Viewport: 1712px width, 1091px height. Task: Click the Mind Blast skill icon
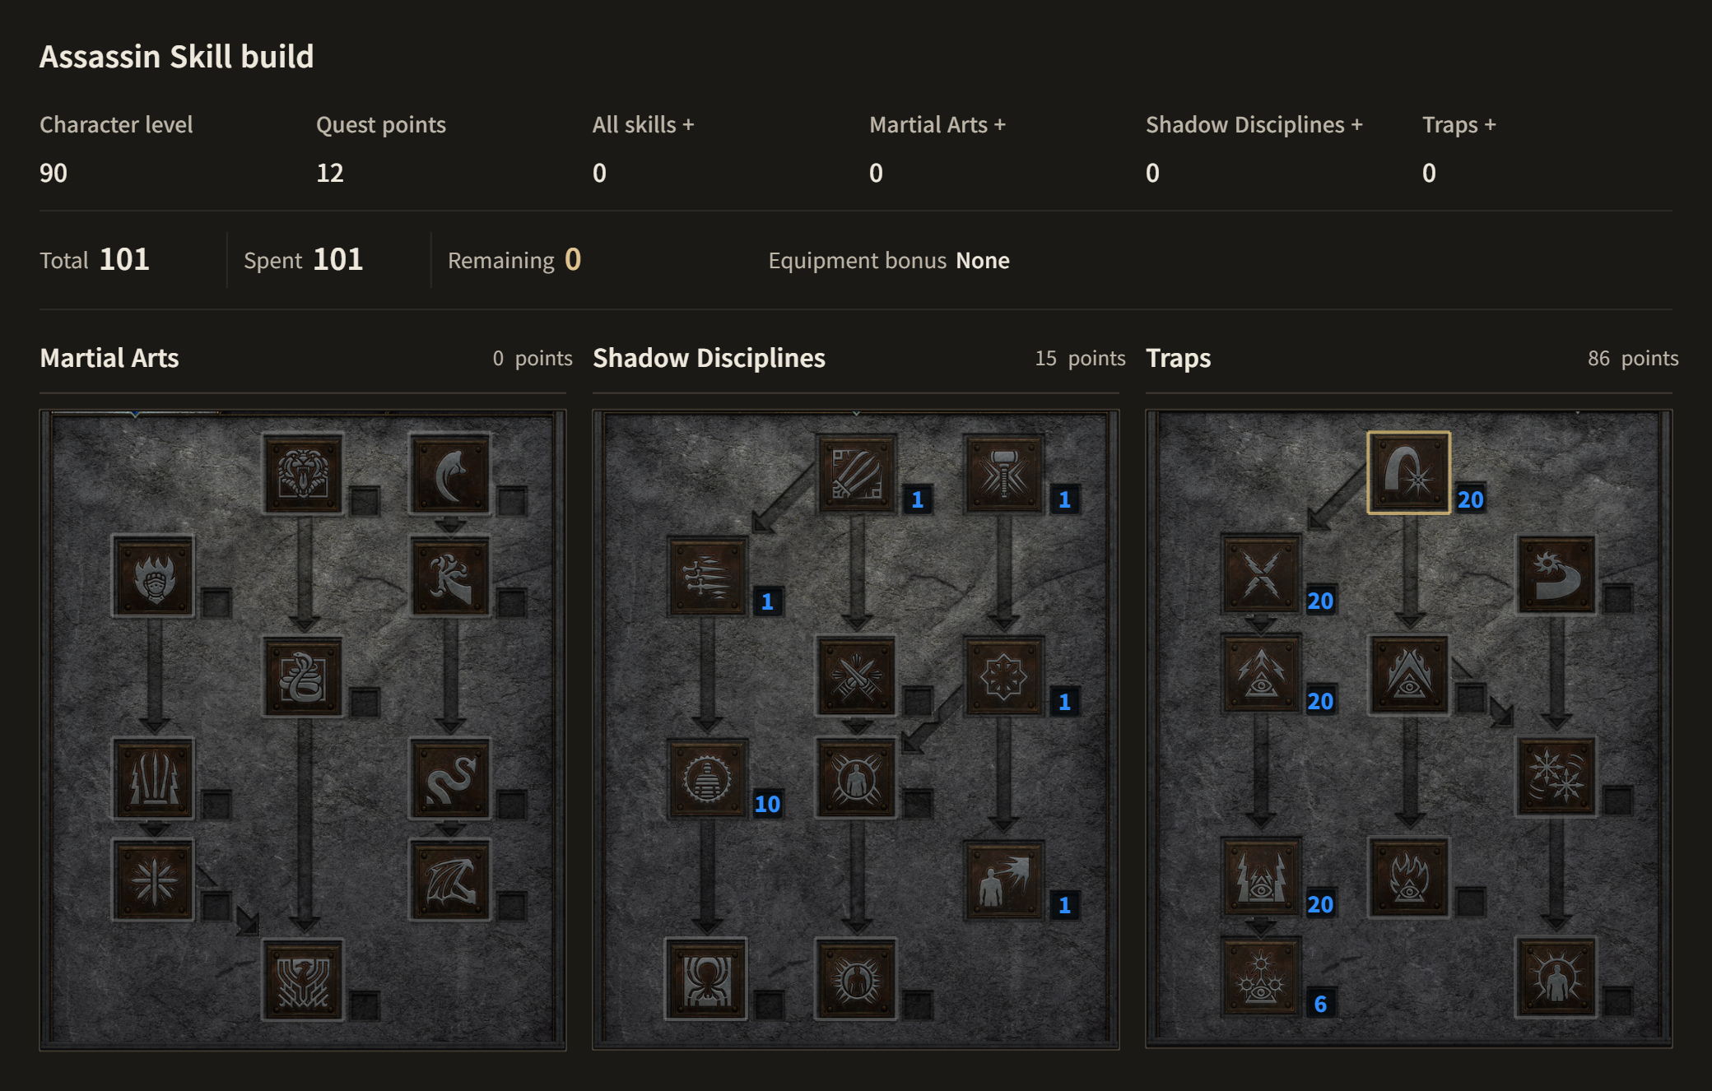[1003, 880]
